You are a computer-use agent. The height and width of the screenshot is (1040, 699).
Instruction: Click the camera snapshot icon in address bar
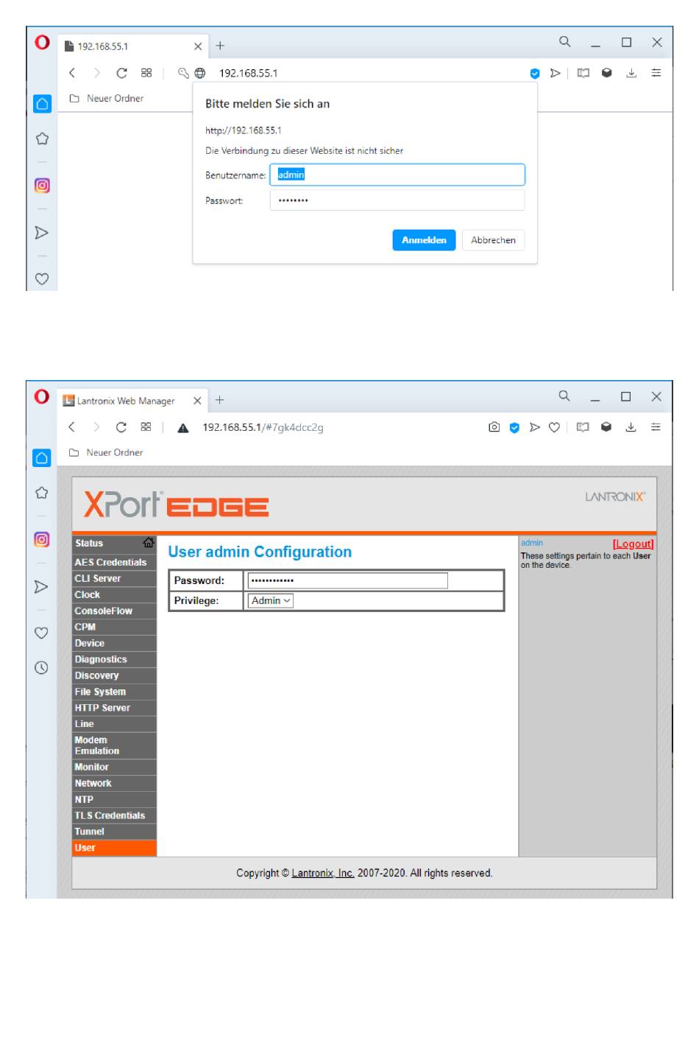494,427
